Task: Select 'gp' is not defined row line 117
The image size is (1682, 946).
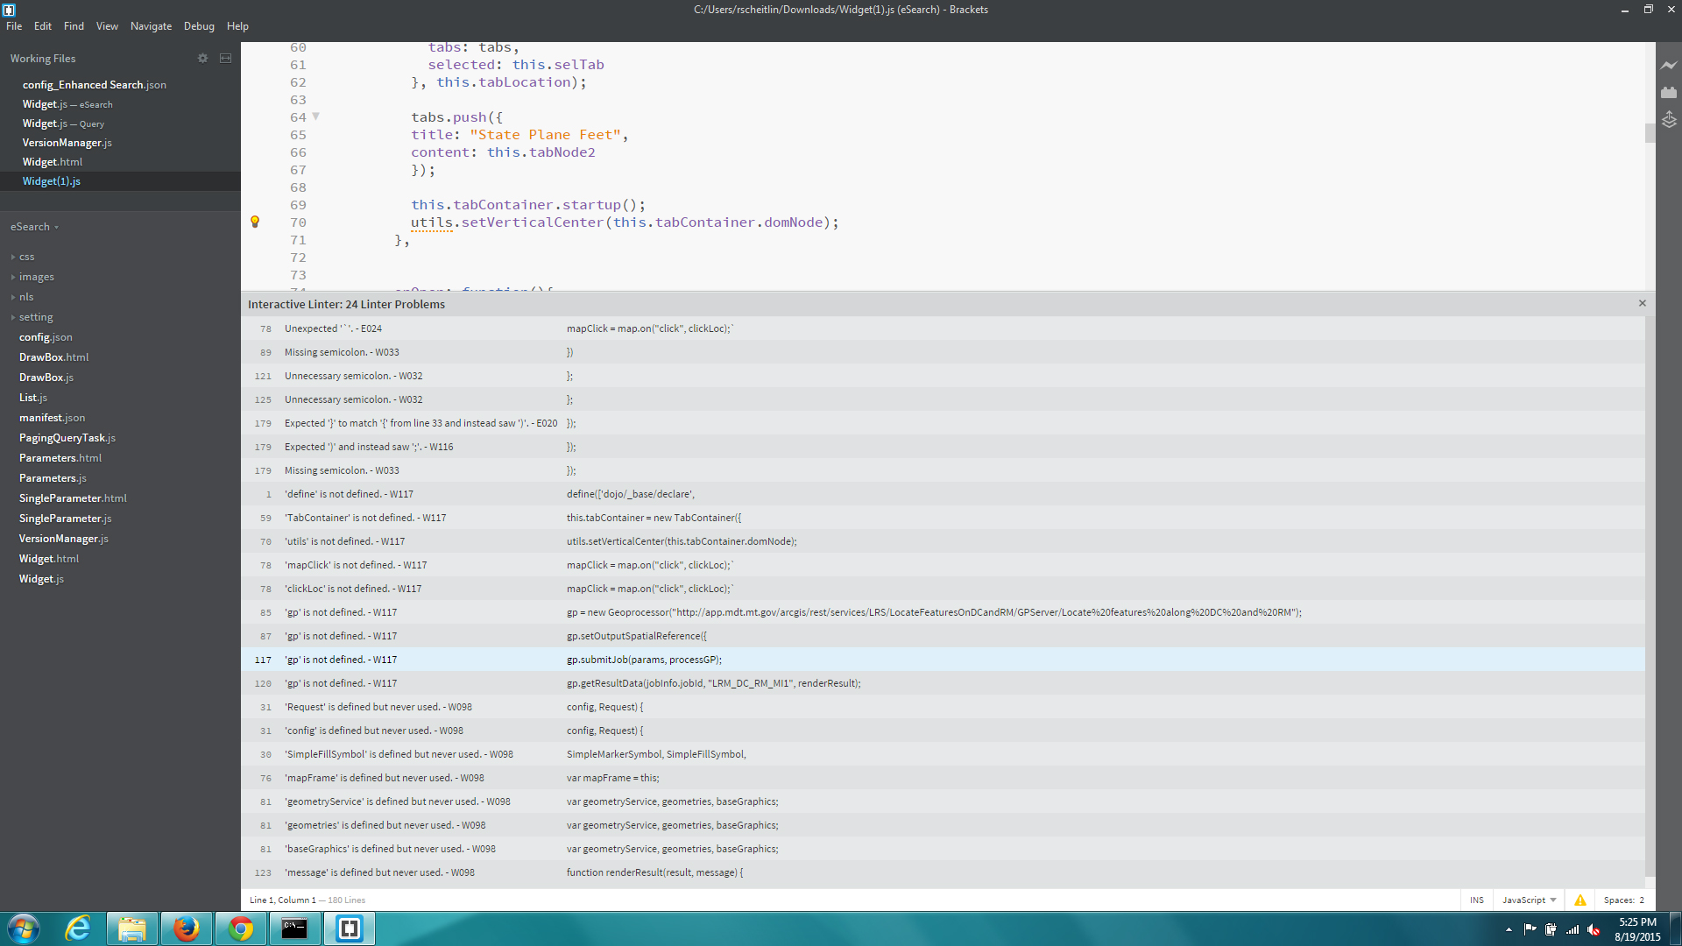Action: click(x=943, y=660)
